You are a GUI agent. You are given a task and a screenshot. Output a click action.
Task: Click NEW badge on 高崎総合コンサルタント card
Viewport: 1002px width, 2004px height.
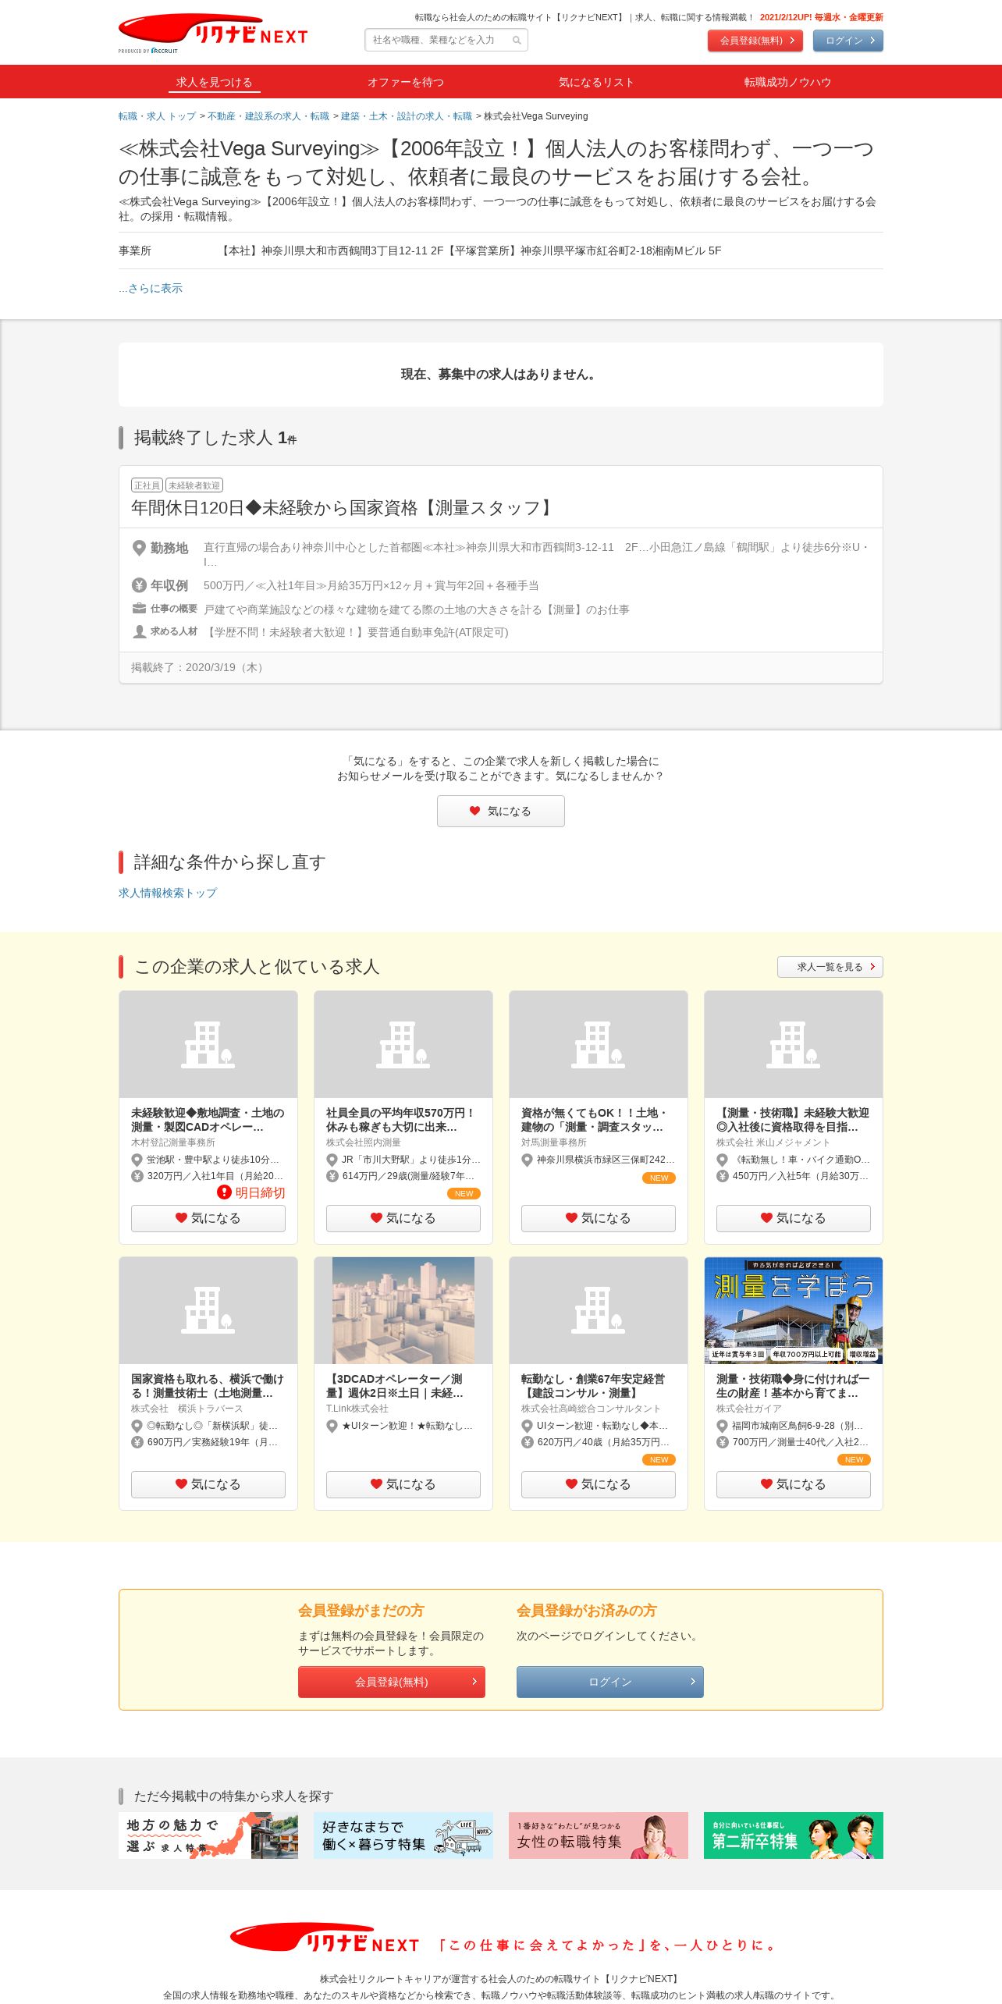pos(659,1459)
